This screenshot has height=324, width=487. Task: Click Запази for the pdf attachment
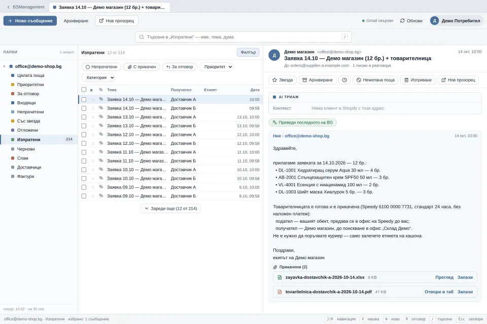(x=465, y=292)
